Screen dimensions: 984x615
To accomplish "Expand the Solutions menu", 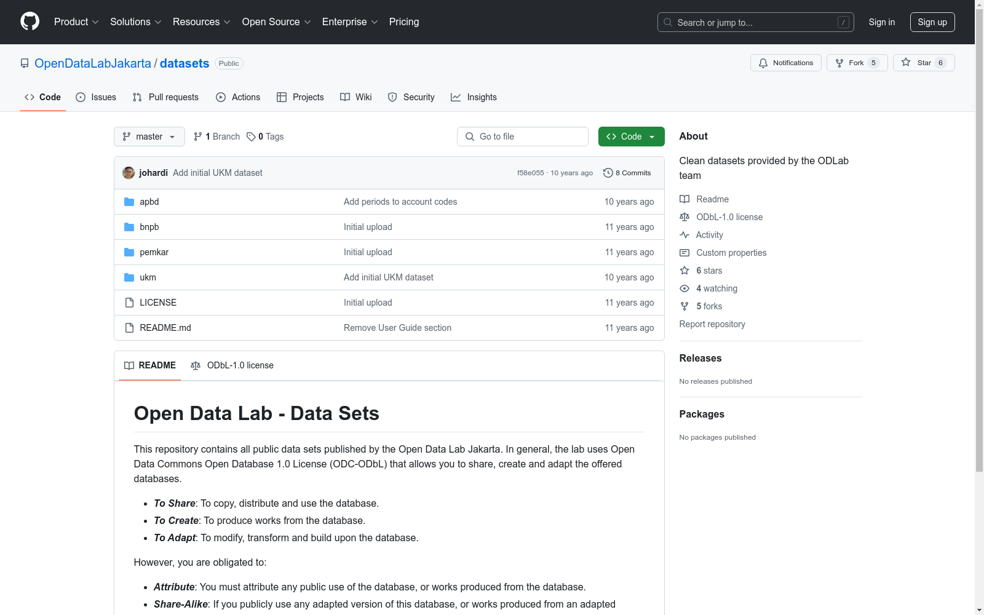I will [x=136, y=22].
